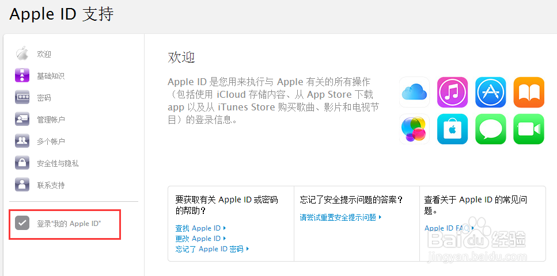Image resolution: width=557 pixels, height=276 pixels.
Task: Click the 忘记了 Apple ID 密码 link
Action: coord(212,248)
